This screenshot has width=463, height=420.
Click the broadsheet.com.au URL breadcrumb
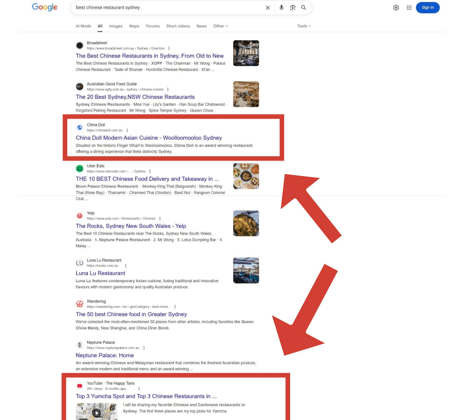tap(126, 48)
